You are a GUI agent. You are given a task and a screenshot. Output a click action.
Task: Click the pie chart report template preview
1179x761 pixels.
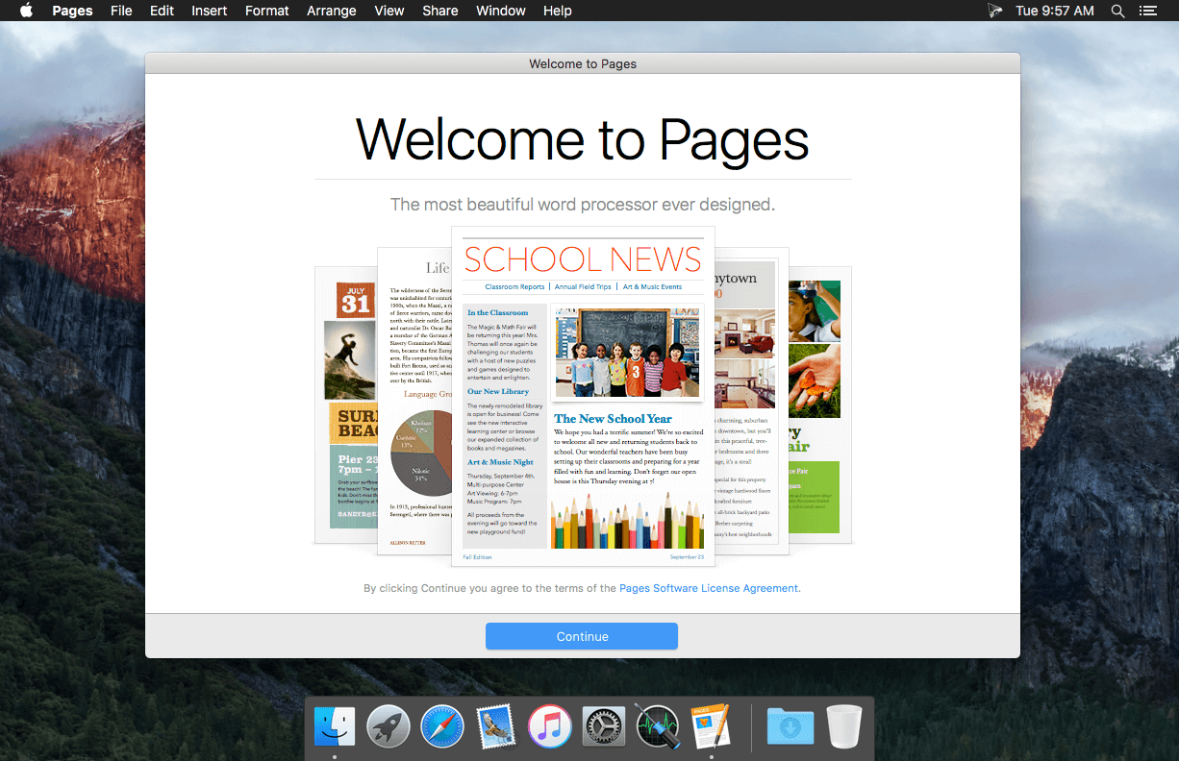coord(414,401)
